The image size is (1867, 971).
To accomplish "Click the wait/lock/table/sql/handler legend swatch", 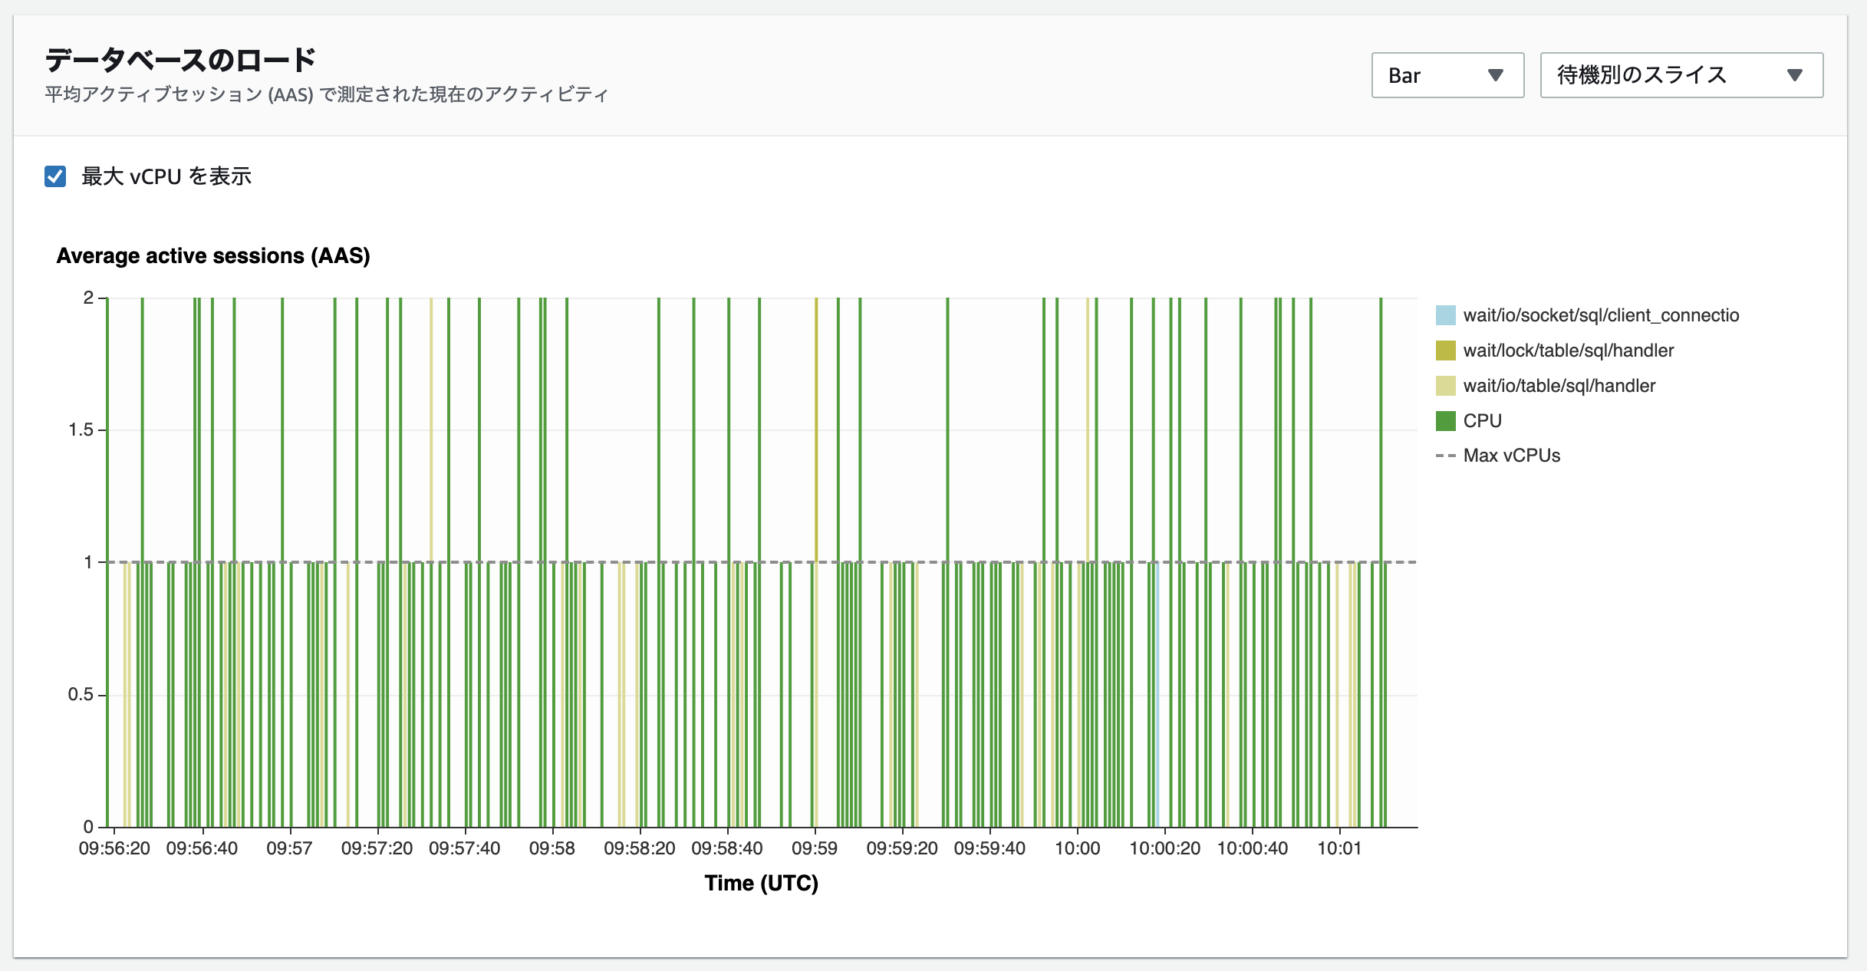I will (x=1445, y=351).
